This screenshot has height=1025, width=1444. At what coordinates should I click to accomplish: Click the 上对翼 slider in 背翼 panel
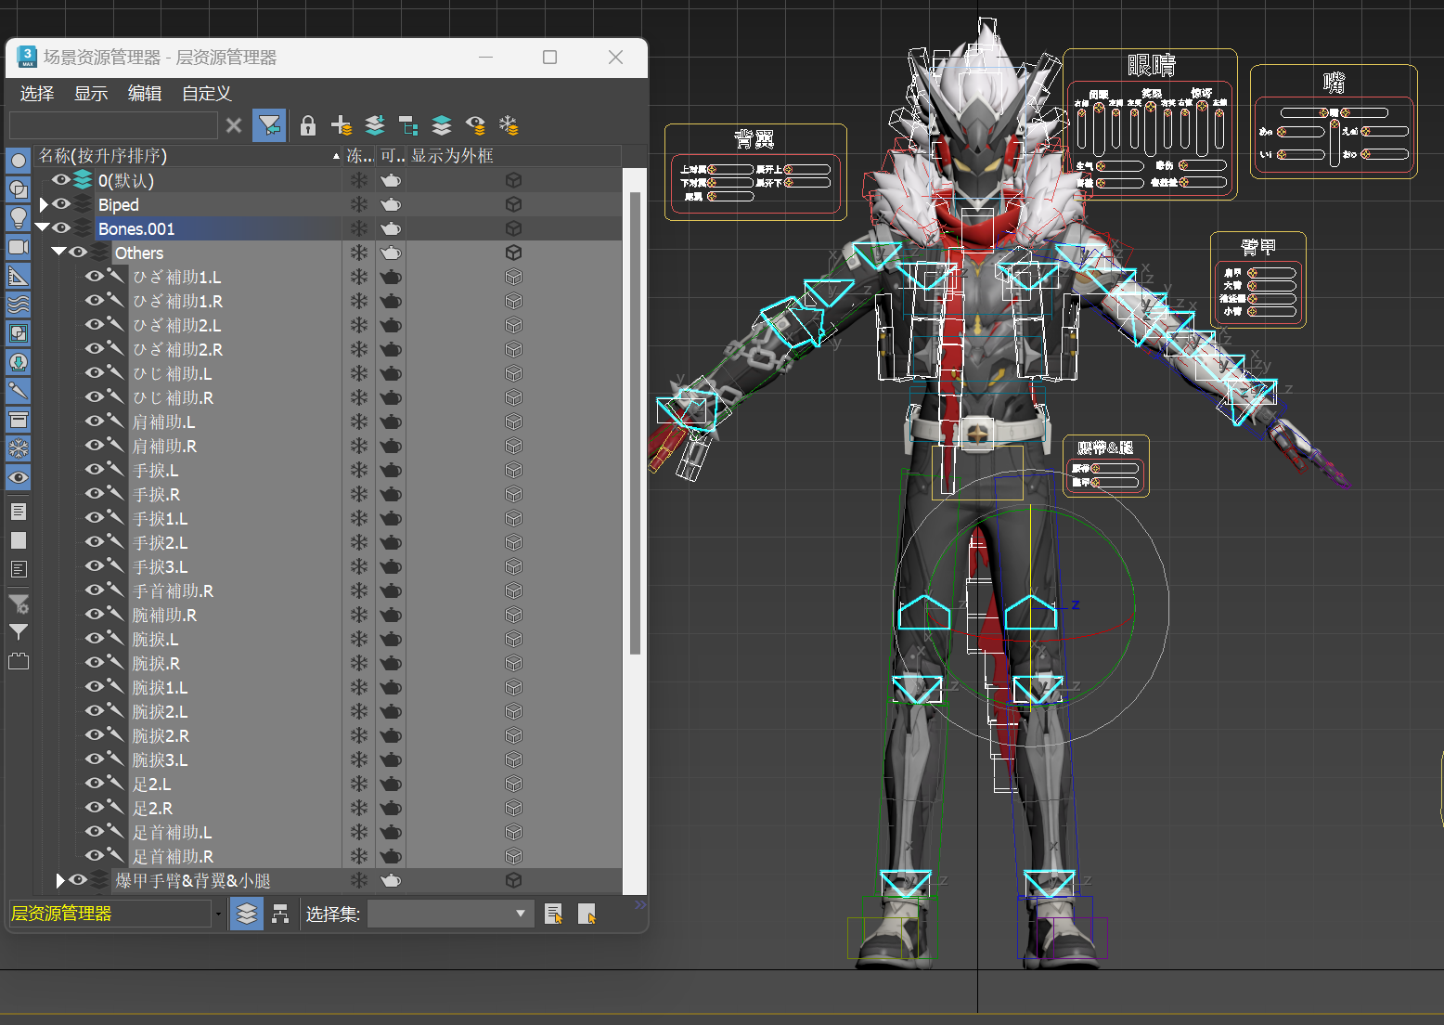(730, 170)
